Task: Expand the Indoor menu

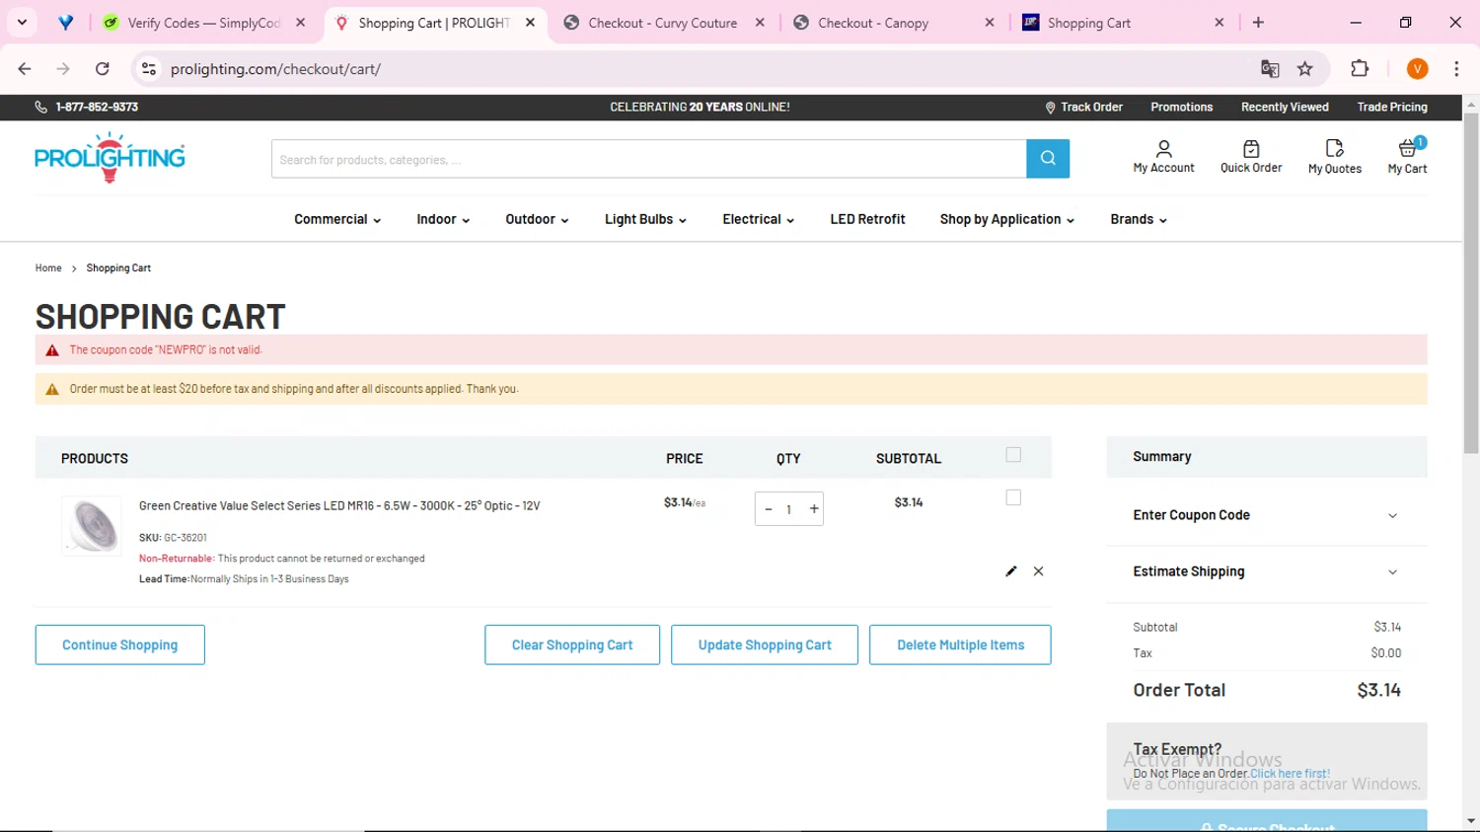Action: (443, 219)
